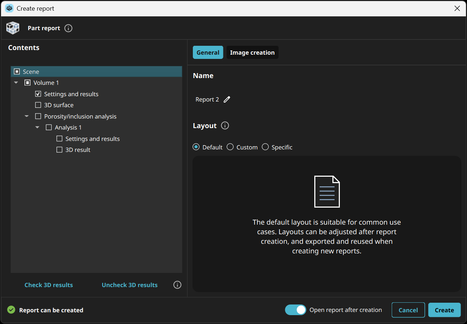467x324 pixels.
Task: Uncheck Volume 1 Settings and results checkbox
Action: (x=38, y=94)
